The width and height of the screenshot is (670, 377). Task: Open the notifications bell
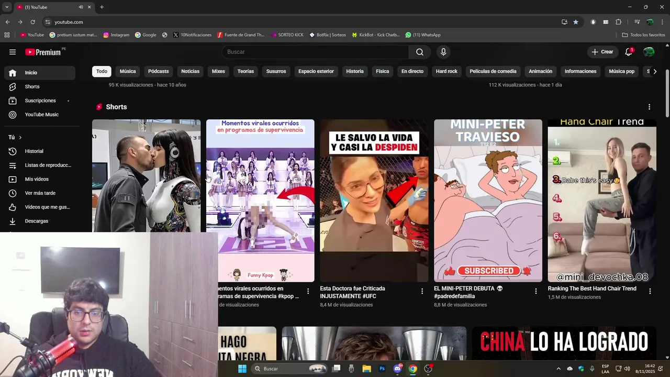coord(629,52)
